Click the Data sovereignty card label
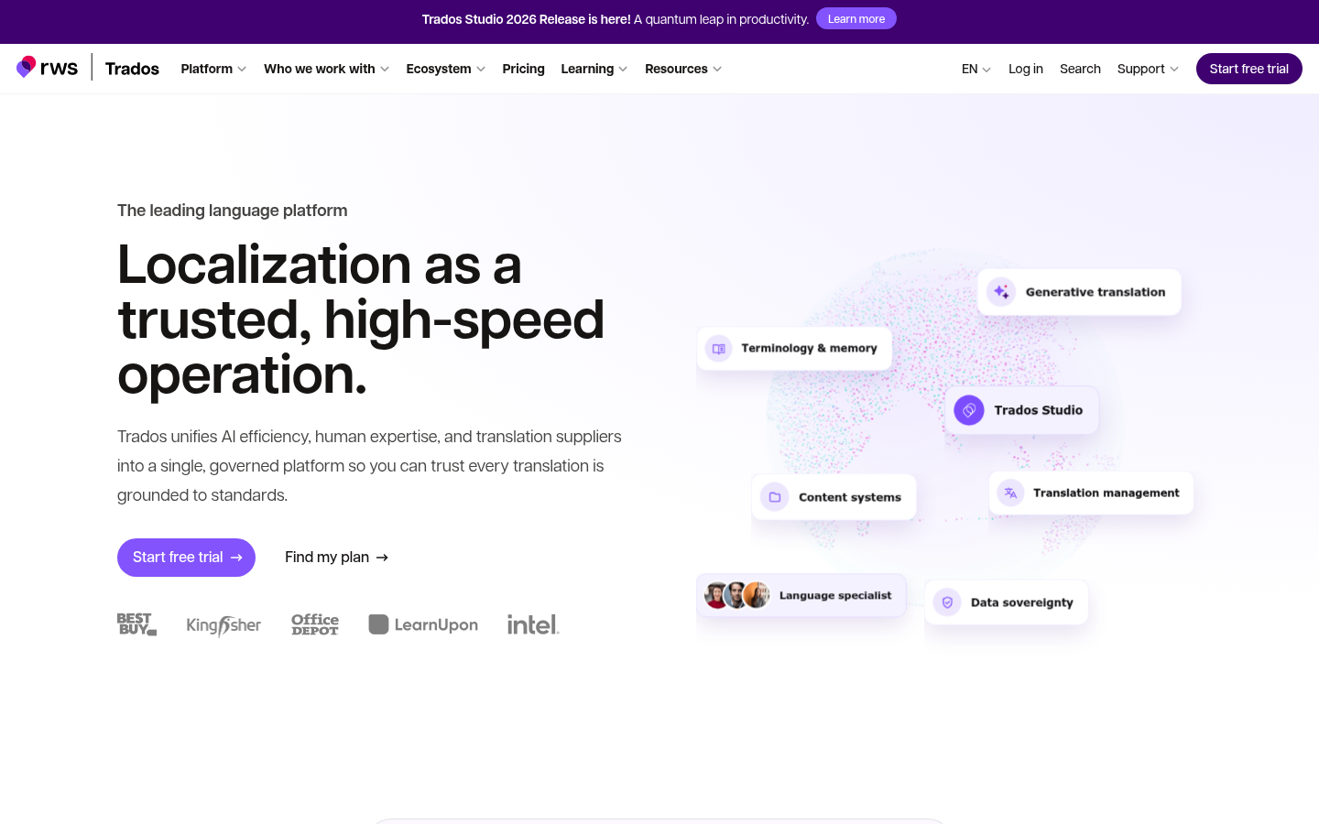The width and height of the screenshot is (1319, 824). tap(1022, 602)
